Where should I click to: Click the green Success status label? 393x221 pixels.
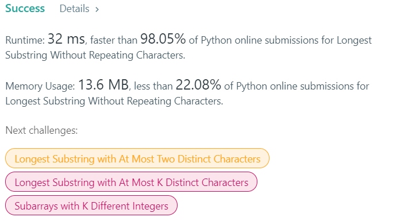pos(25,9)
